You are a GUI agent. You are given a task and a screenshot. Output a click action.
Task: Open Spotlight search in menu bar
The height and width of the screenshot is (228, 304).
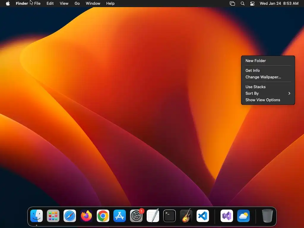pos(243,4)
